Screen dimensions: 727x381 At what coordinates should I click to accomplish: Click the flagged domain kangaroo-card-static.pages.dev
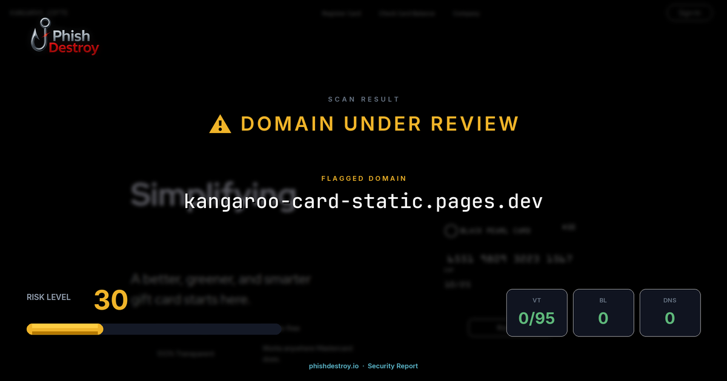point(363,201)
